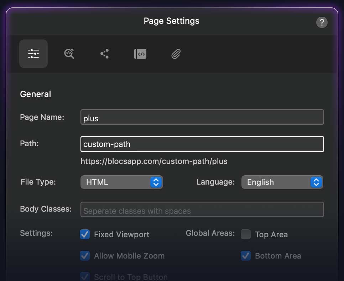Enable the Top Area global checkbox
The image size is (344, 281).
pos(246,234)
